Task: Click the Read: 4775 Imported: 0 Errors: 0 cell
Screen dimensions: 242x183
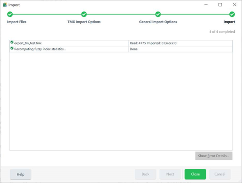Action: point(180,43)
